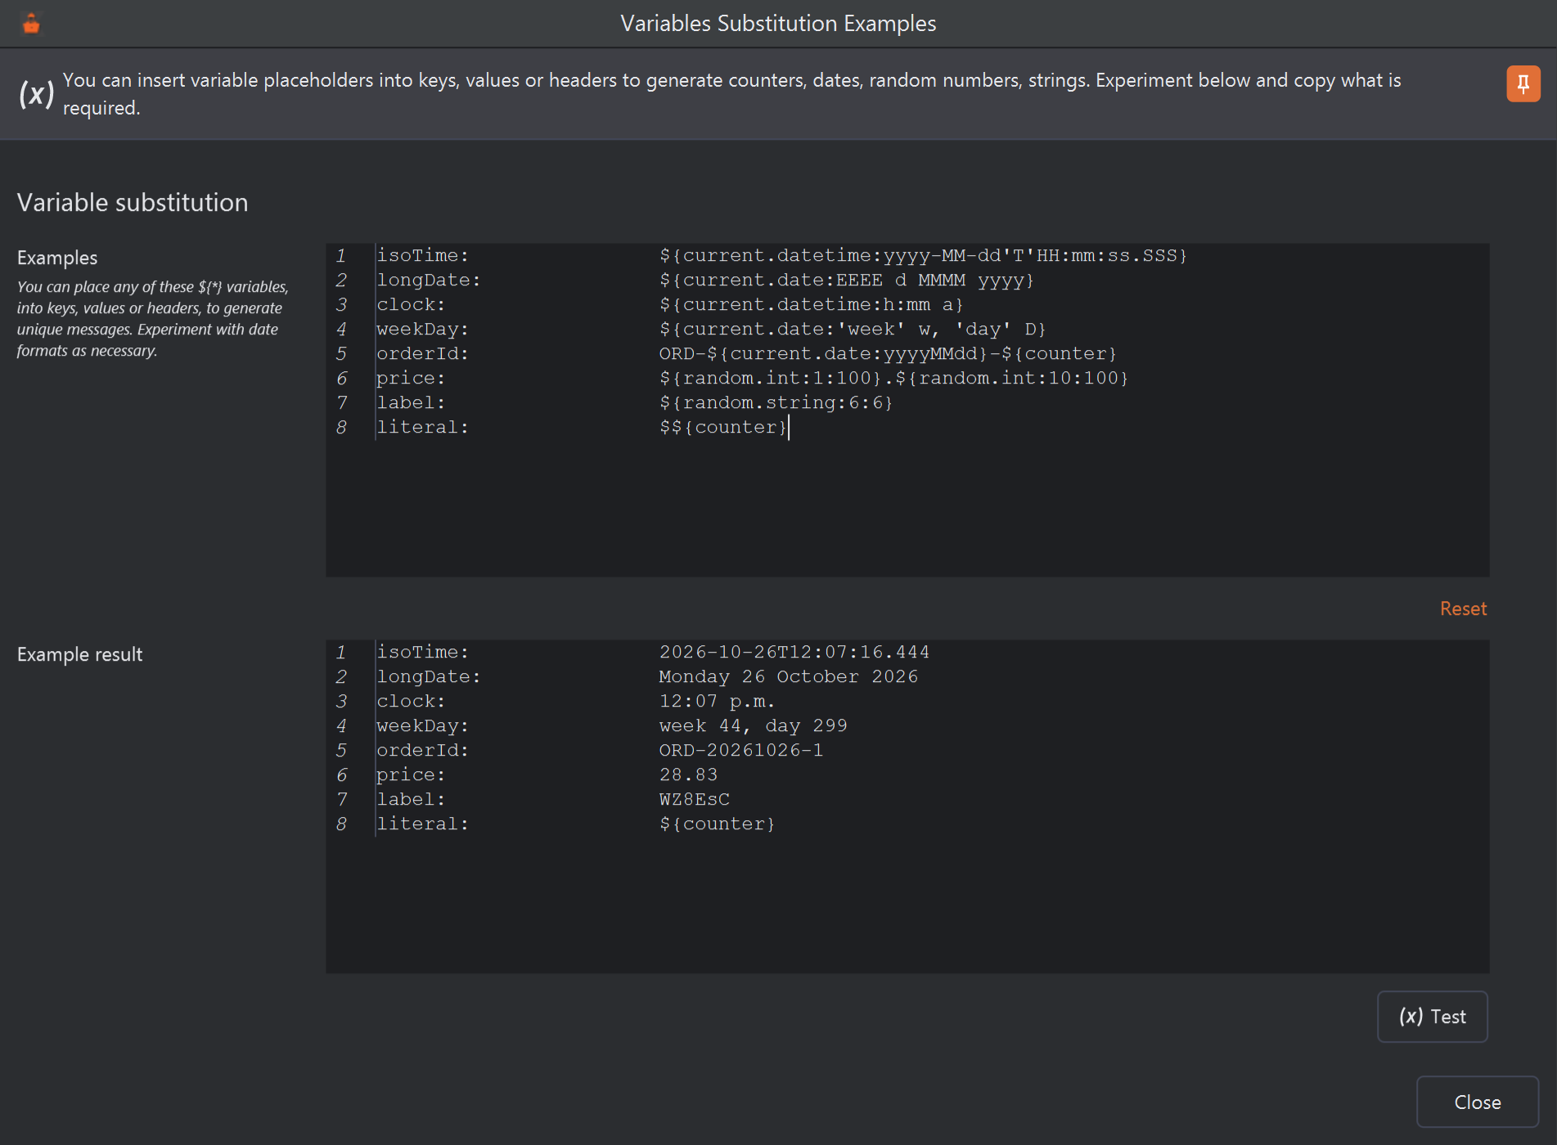Click the Example result label
The width and height of the screenshot is (1557, 1145).
coord(79,654)
